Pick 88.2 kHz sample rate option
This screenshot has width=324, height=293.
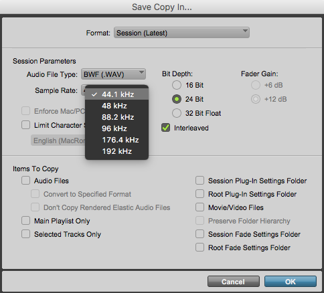tap(116, 117)
